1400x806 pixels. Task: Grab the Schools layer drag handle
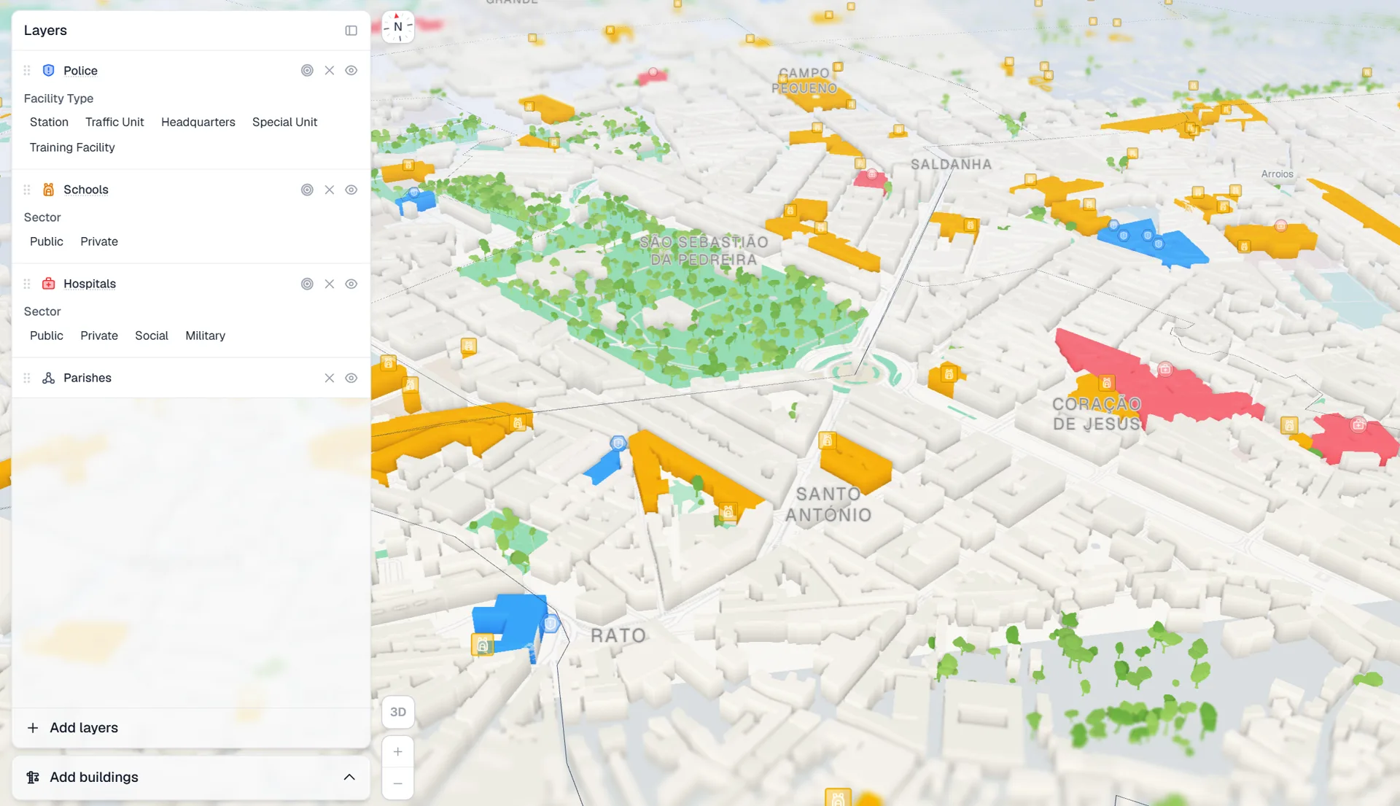pos(27,190)
